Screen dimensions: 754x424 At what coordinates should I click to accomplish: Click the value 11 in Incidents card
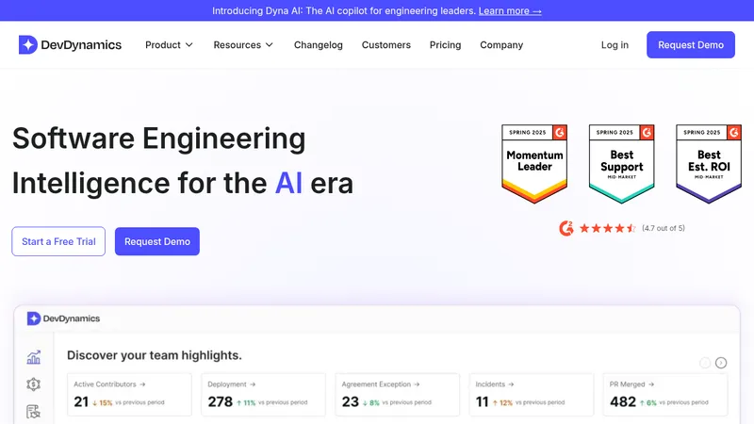[482, 401]
